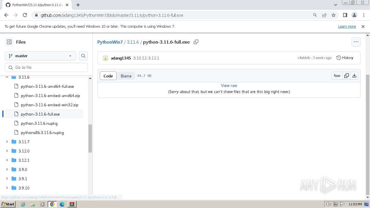The image size is (370, 208).
Task: Click the Learn more link
Action: (x=347, y=26)
